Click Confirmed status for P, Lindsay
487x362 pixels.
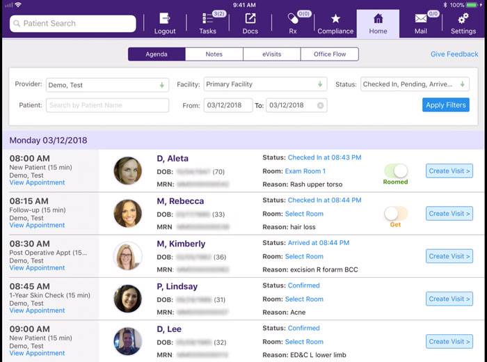(x=303, y=285)
